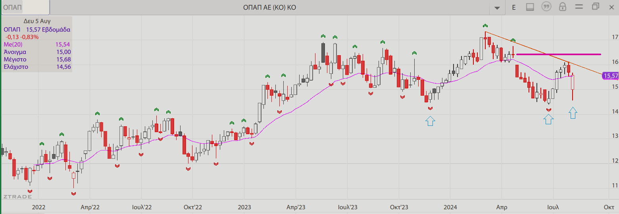Click the 'Ιουλ'23' time axis label

[x=348, y=207]
